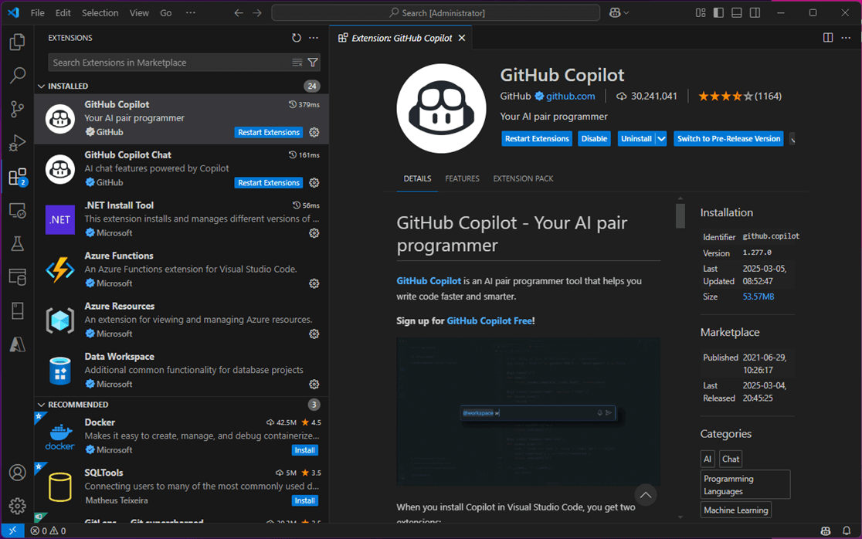Open the View menu
The height and width of the screenshot is (539, 862).
(139, 12)
